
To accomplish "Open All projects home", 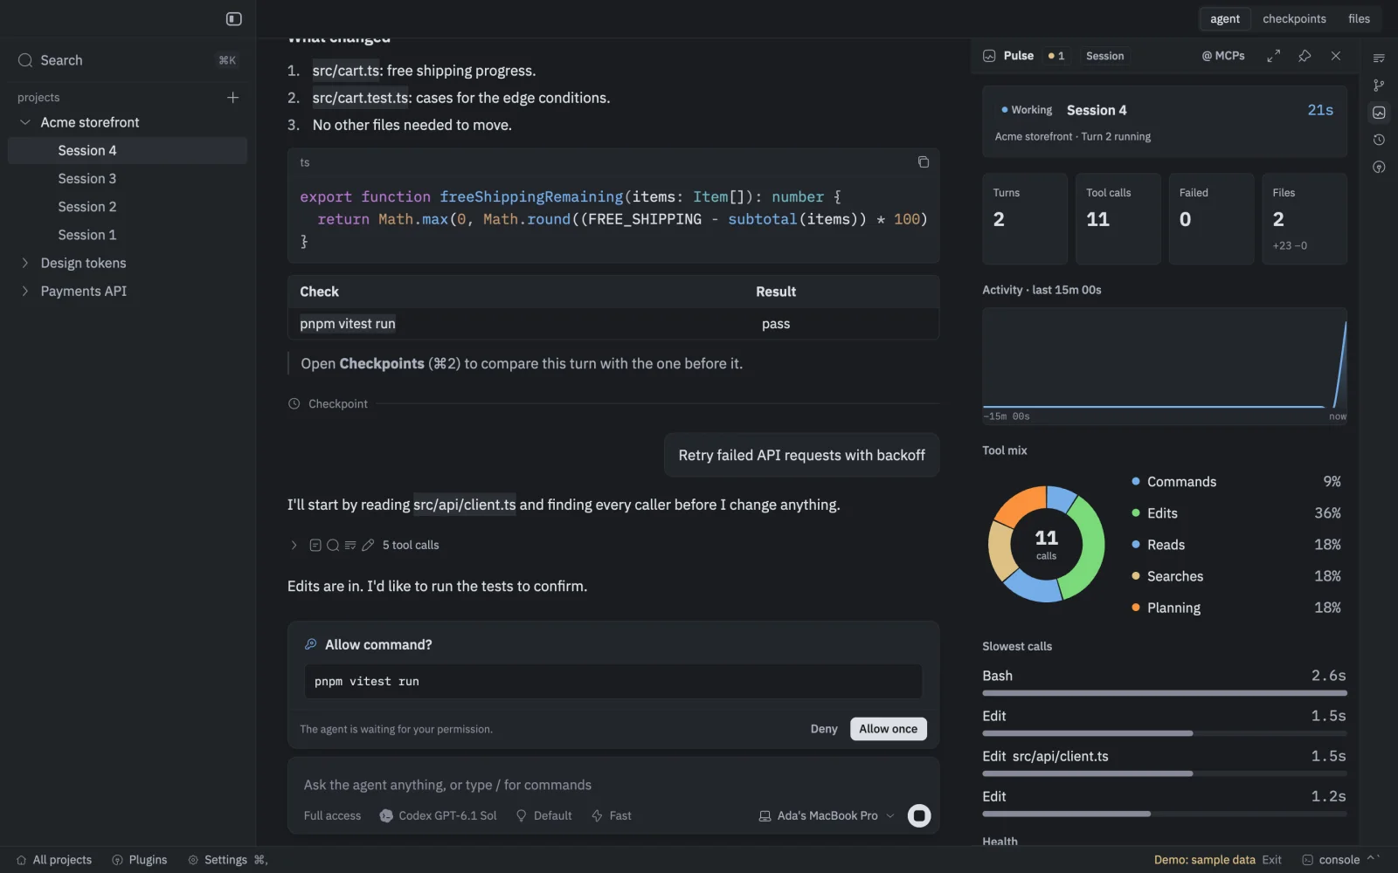I will tap(54, 860).
